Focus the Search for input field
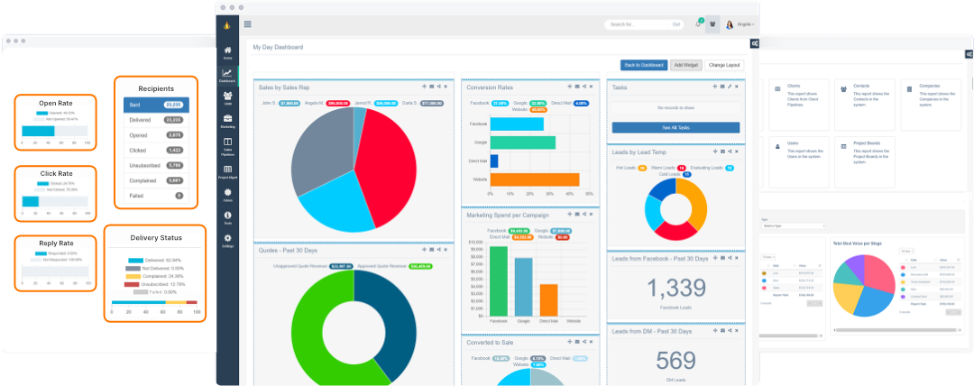The width and height of the screenshot is (974, 386). point(638,24)
